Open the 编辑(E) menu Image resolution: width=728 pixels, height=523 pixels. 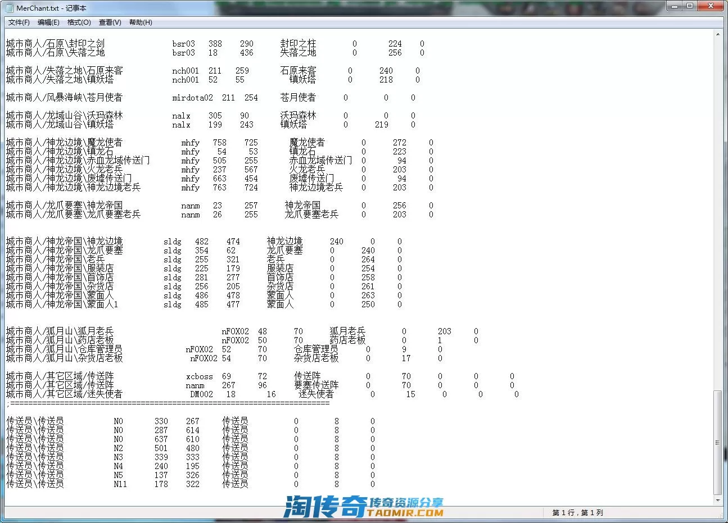[48, 22]
